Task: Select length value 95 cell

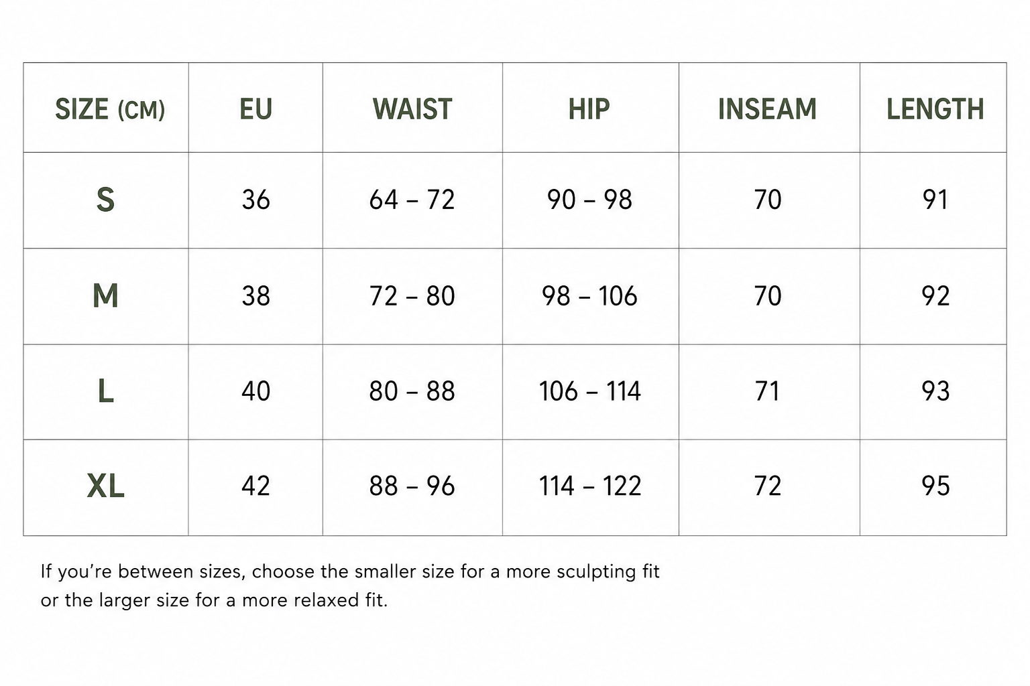Action: point(935,486)
